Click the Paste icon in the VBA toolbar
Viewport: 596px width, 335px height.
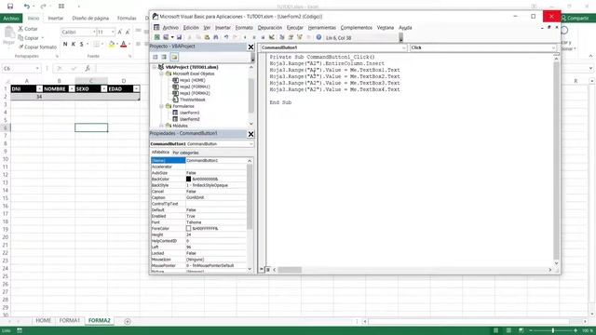point(207,37)
